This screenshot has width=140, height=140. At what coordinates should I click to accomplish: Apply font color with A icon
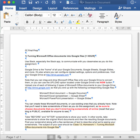tap(87, 22)
